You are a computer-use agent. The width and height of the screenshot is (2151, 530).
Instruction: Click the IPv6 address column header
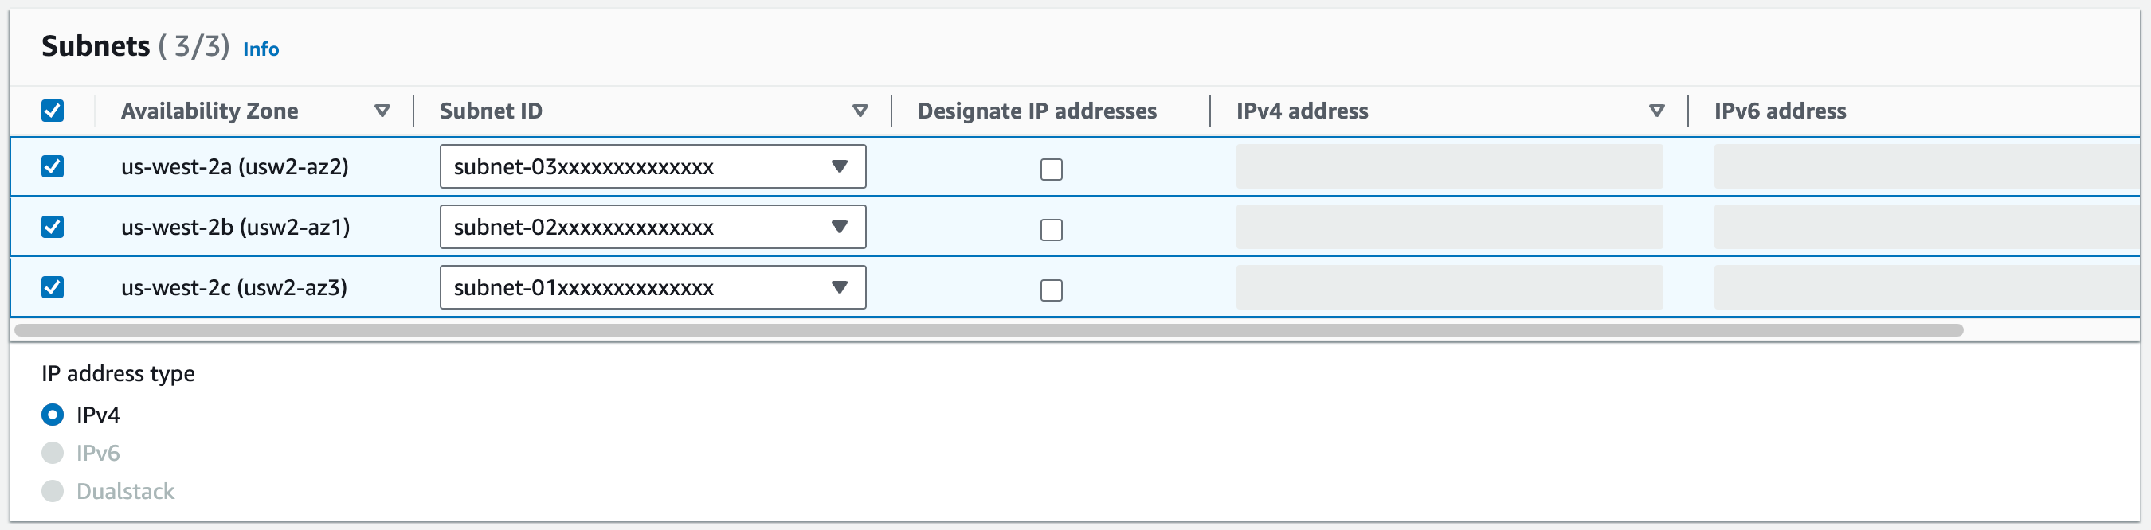click(1780, 111)
